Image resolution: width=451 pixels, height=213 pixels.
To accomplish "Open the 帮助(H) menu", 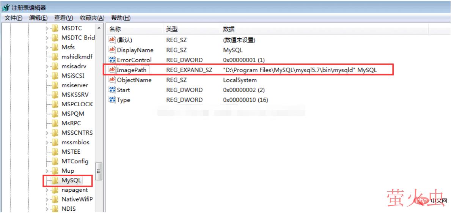I will coord(121,18).
